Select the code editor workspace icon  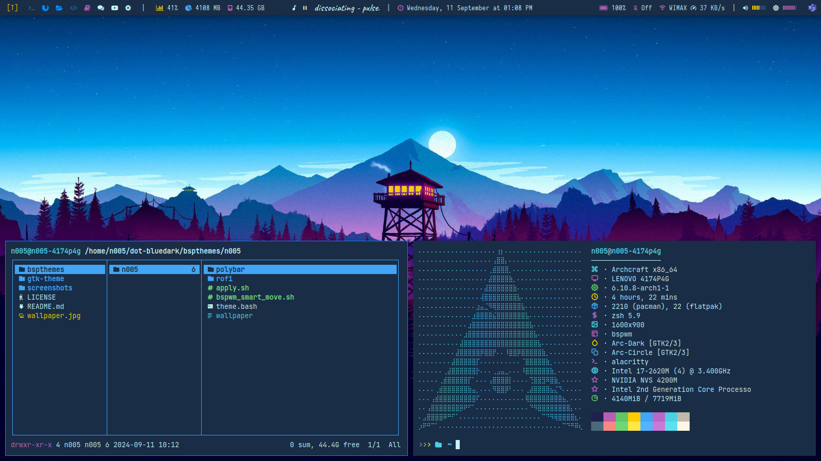pyautogui.click(x=73, y=8)
